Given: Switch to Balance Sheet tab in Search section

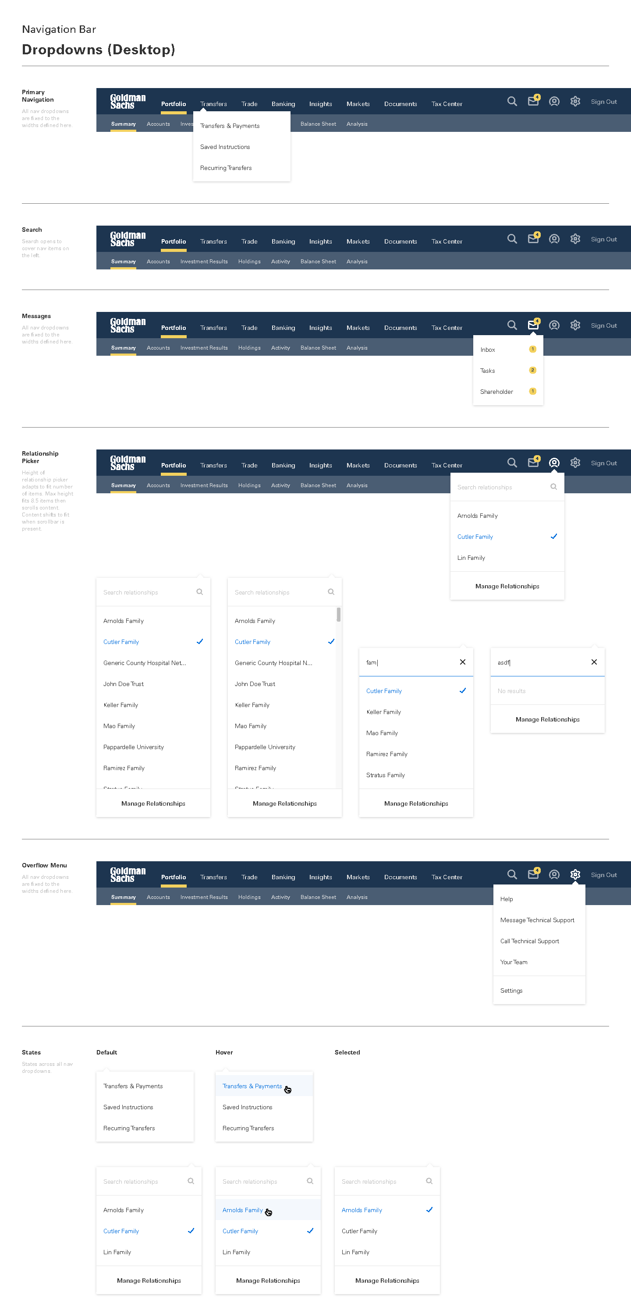Looking at the screenshot, I should (x=318, y=261).
